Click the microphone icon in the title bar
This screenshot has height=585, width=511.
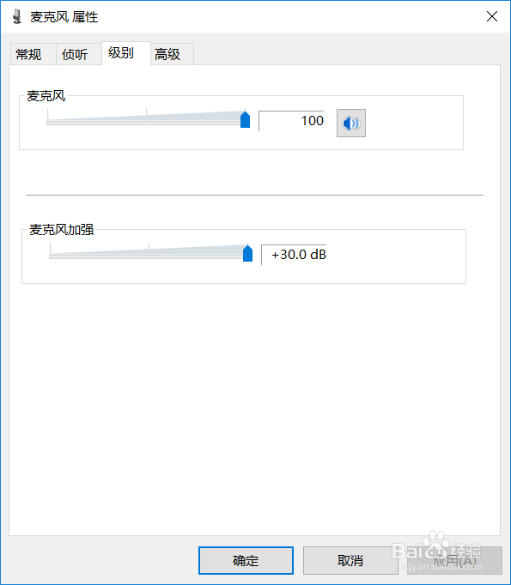tap(16, 17)
